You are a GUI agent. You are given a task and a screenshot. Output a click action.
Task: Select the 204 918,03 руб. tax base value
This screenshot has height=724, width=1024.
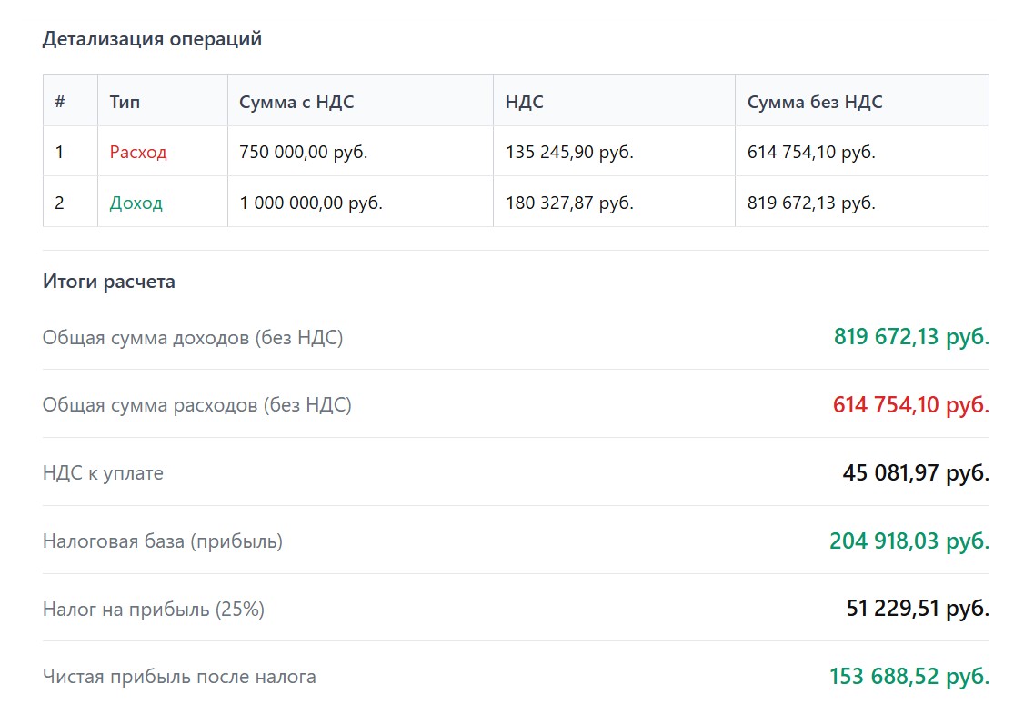pos(909,541)
